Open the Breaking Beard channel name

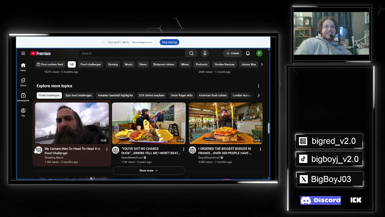[x=54, y=158]
